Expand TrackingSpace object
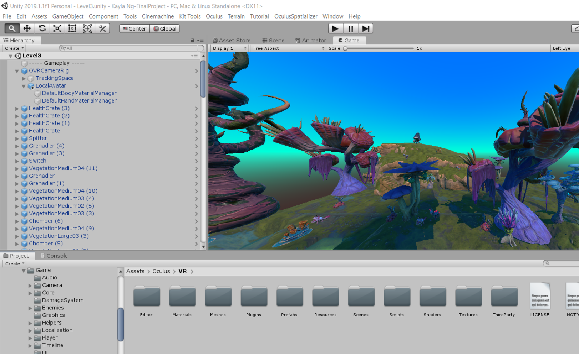Image resolution: width=579 pixels, height=356 pixels. [x=24, y=78]
